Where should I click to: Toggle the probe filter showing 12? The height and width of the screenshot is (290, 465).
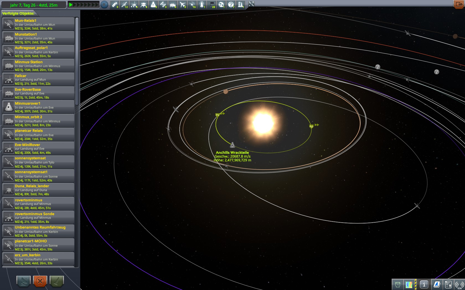(124, 4)
